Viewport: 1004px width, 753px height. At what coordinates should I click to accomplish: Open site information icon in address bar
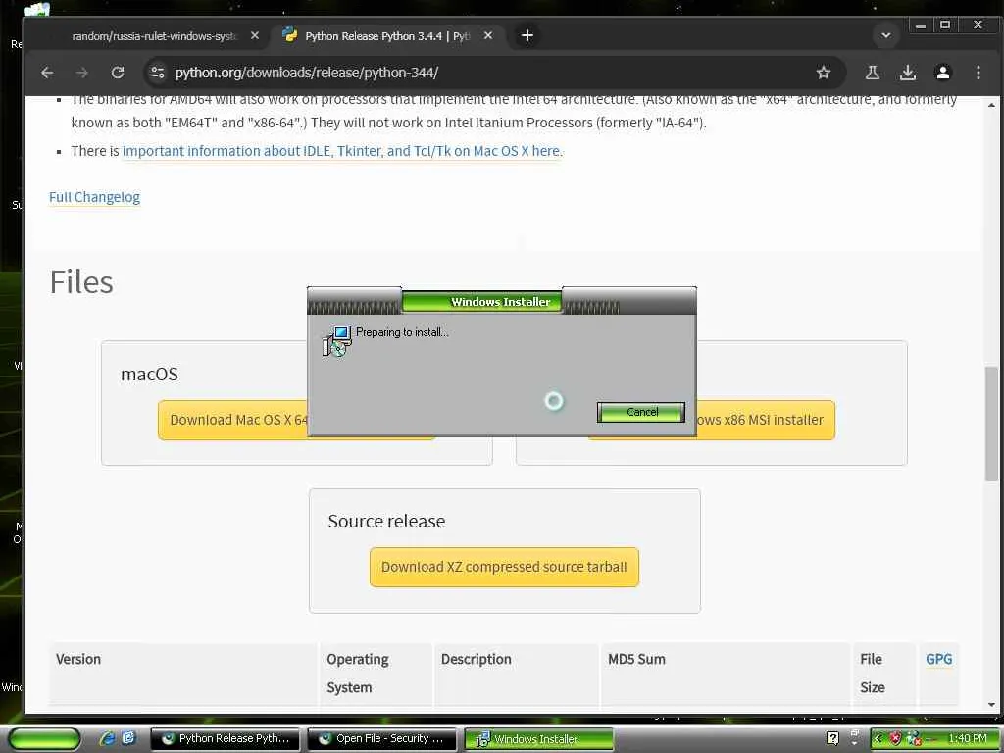coord(158,73)
